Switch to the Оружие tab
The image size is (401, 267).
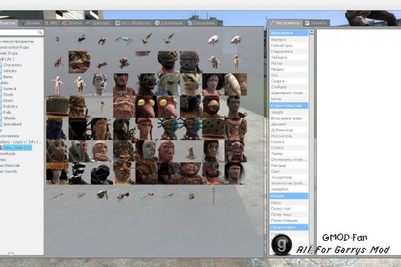click(31, 23)
